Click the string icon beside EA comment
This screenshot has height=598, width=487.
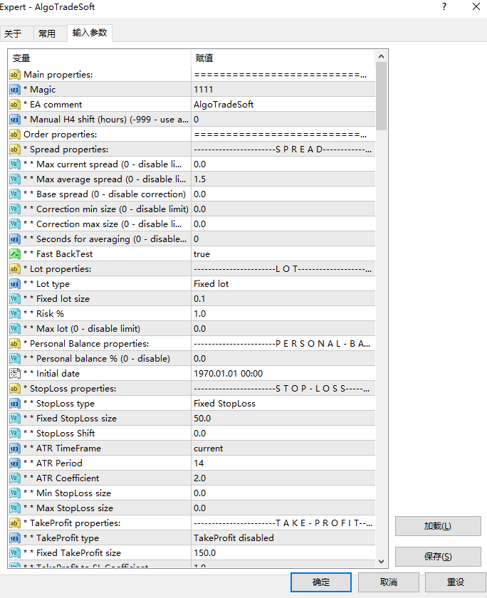[14, 105]
